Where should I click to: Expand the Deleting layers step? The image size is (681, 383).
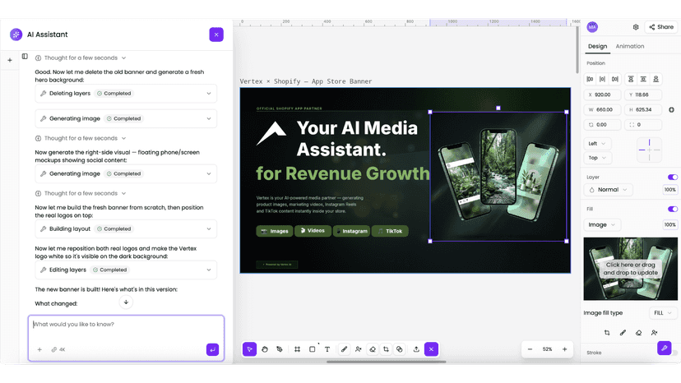click(x=126, y=94)
